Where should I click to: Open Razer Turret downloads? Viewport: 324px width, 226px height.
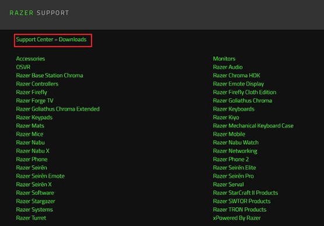tap(31, 218)
